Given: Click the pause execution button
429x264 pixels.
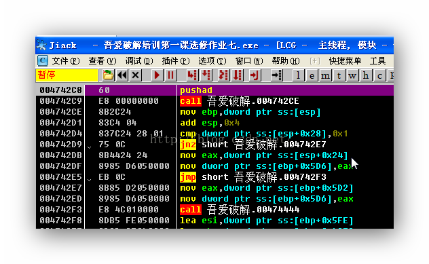Looking at the screenshot, I should click(x=171, y=75).
